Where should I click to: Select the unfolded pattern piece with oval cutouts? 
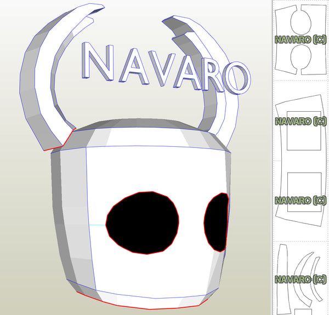click(x=301, y=39)
